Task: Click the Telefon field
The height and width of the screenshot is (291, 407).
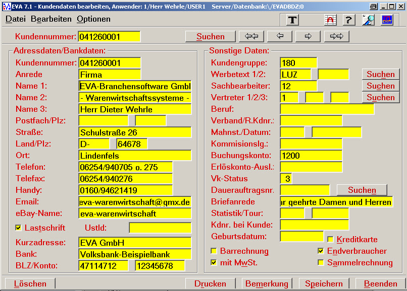Action: (x=126, y=167)
